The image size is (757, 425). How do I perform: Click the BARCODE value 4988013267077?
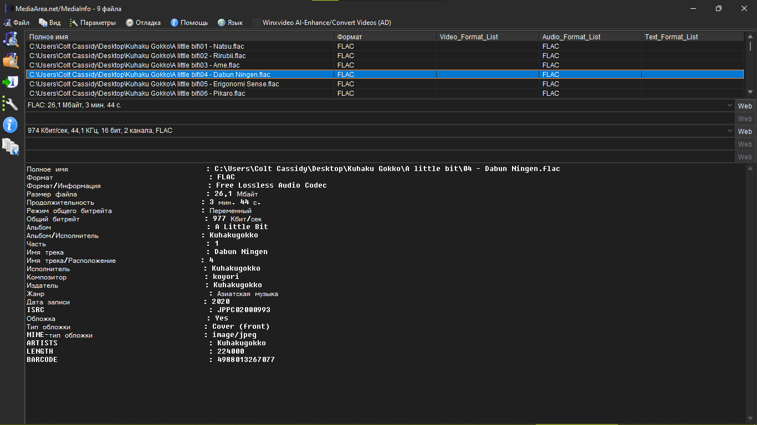coord(246,360)
